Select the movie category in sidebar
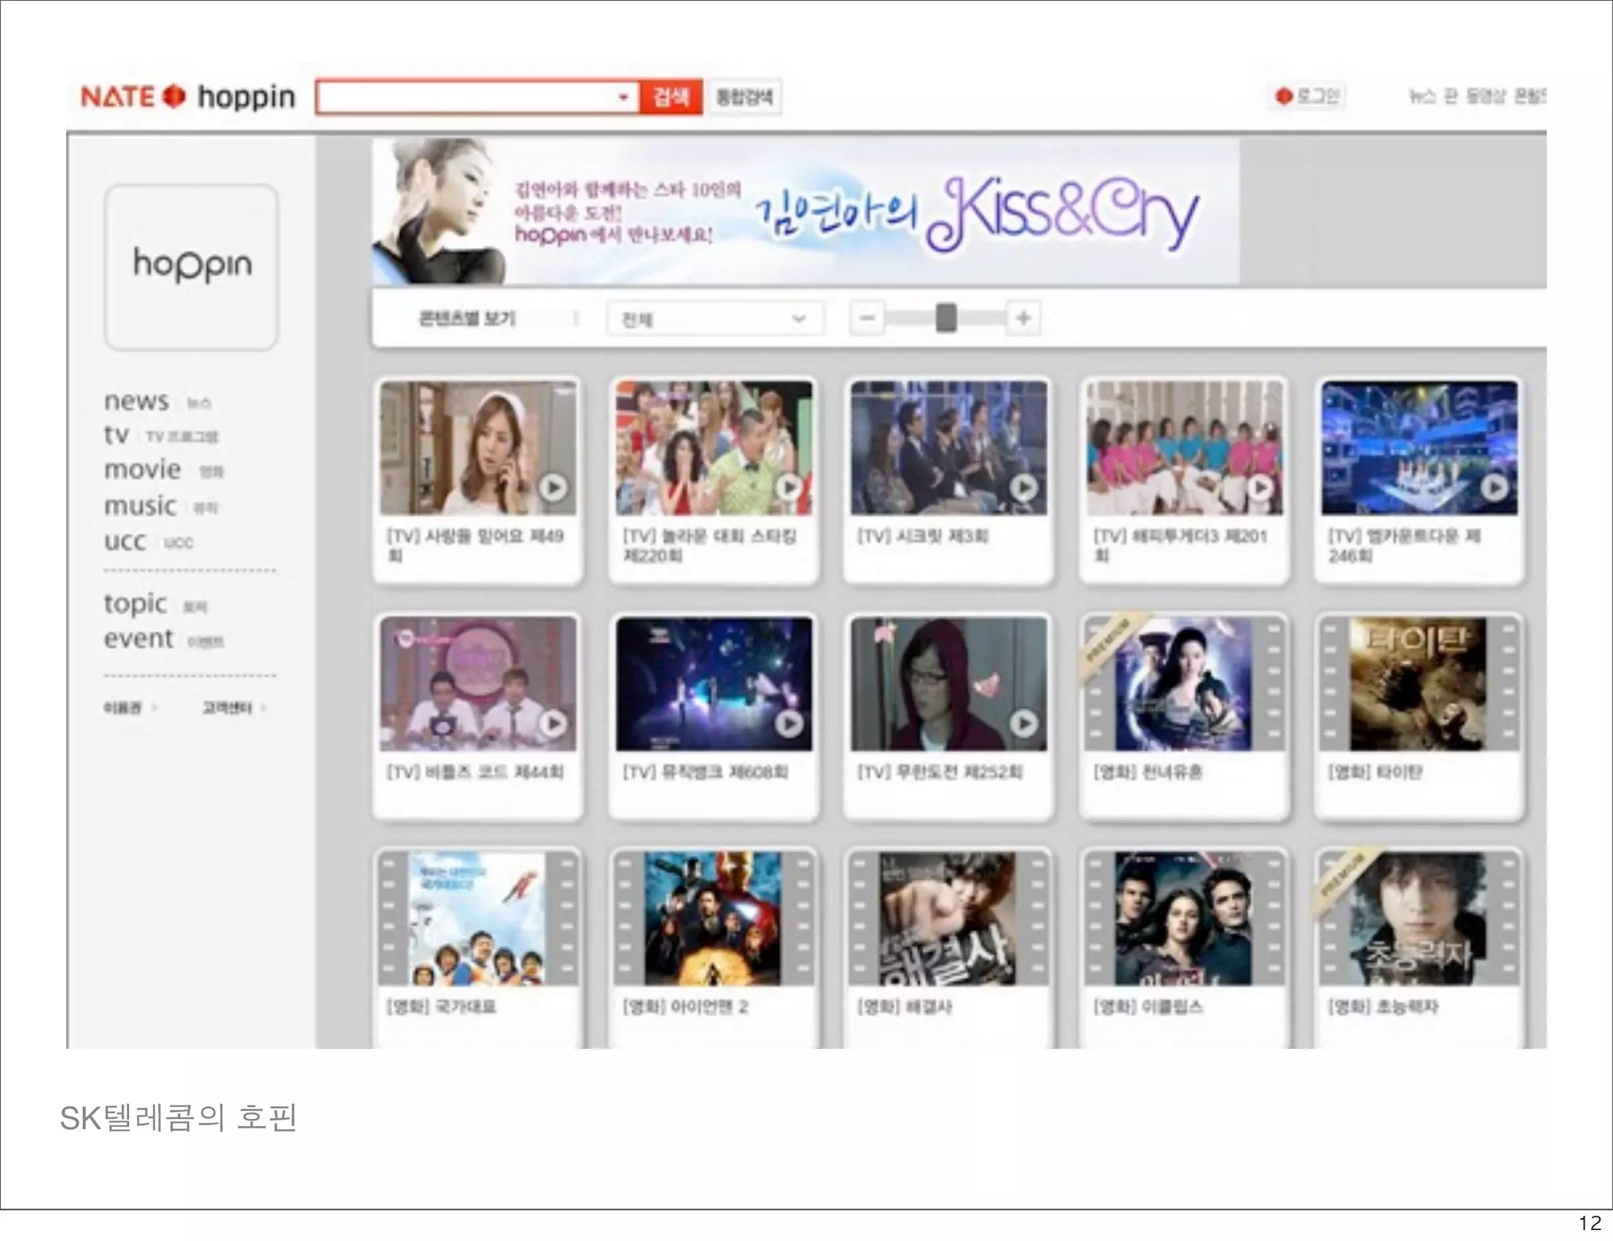This screenshot has height=1241, width=1613. (143, 469)
